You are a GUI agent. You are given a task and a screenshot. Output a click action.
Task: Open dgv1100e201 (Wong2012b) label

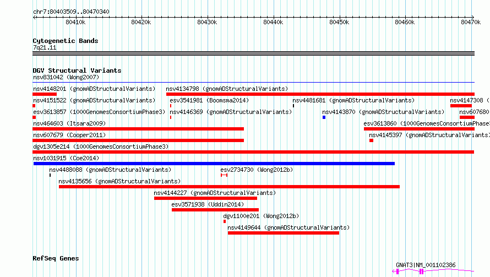click(x=261, y=216)
